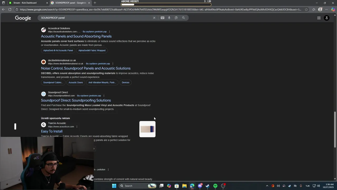Image resolution: width=337 pixels, height=190 pixels.
Task: Close the Stream - Kick Dashboard tab
Action: click(47, 3)
